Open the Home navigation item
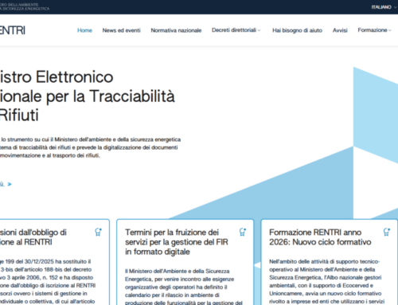 (x=84, y=30)
